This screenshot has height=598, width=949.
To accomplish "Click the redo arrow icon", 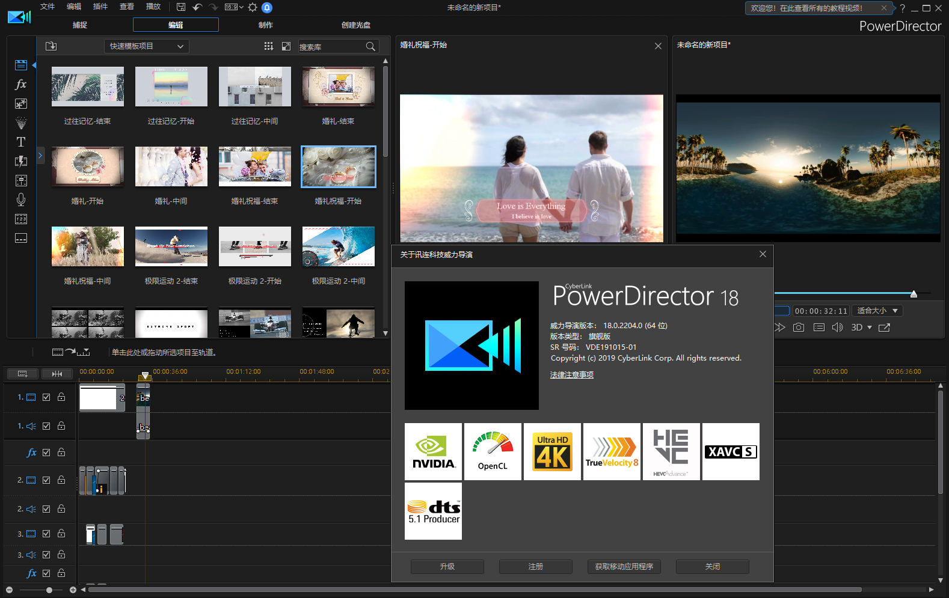I will point(213,7).
